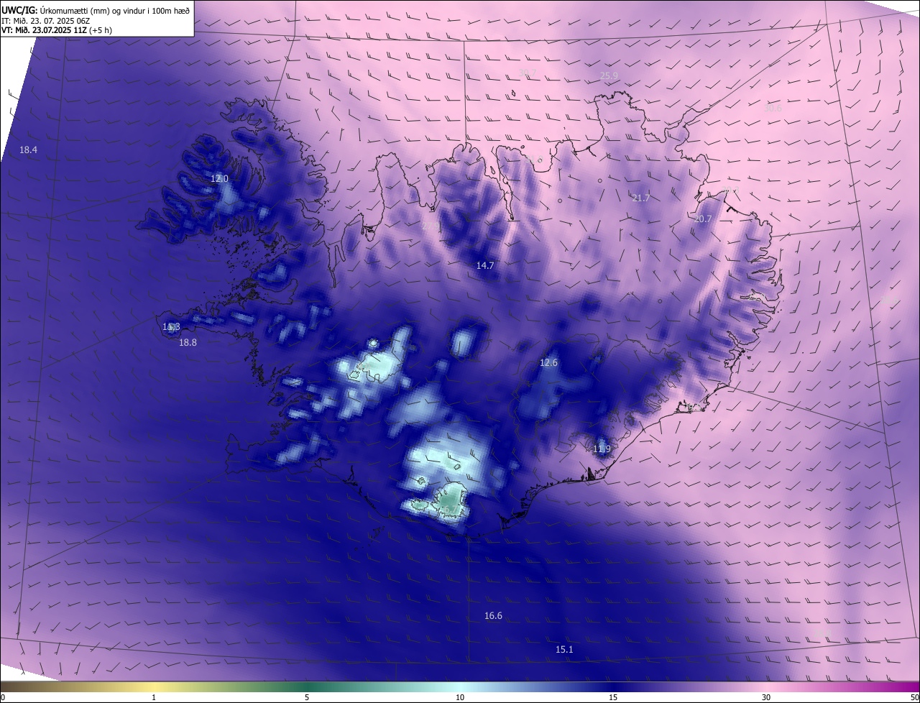Click the 14.7 value label in north Iceland
The image size is (920, 703).
click(x=485, y=265)
